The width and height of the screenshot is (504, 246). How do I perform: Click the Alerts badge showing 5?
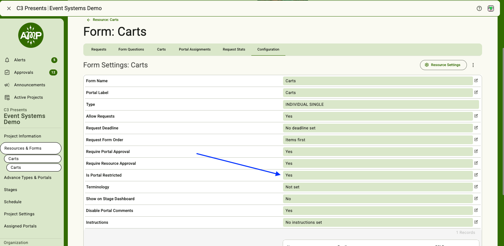(54, 60)
